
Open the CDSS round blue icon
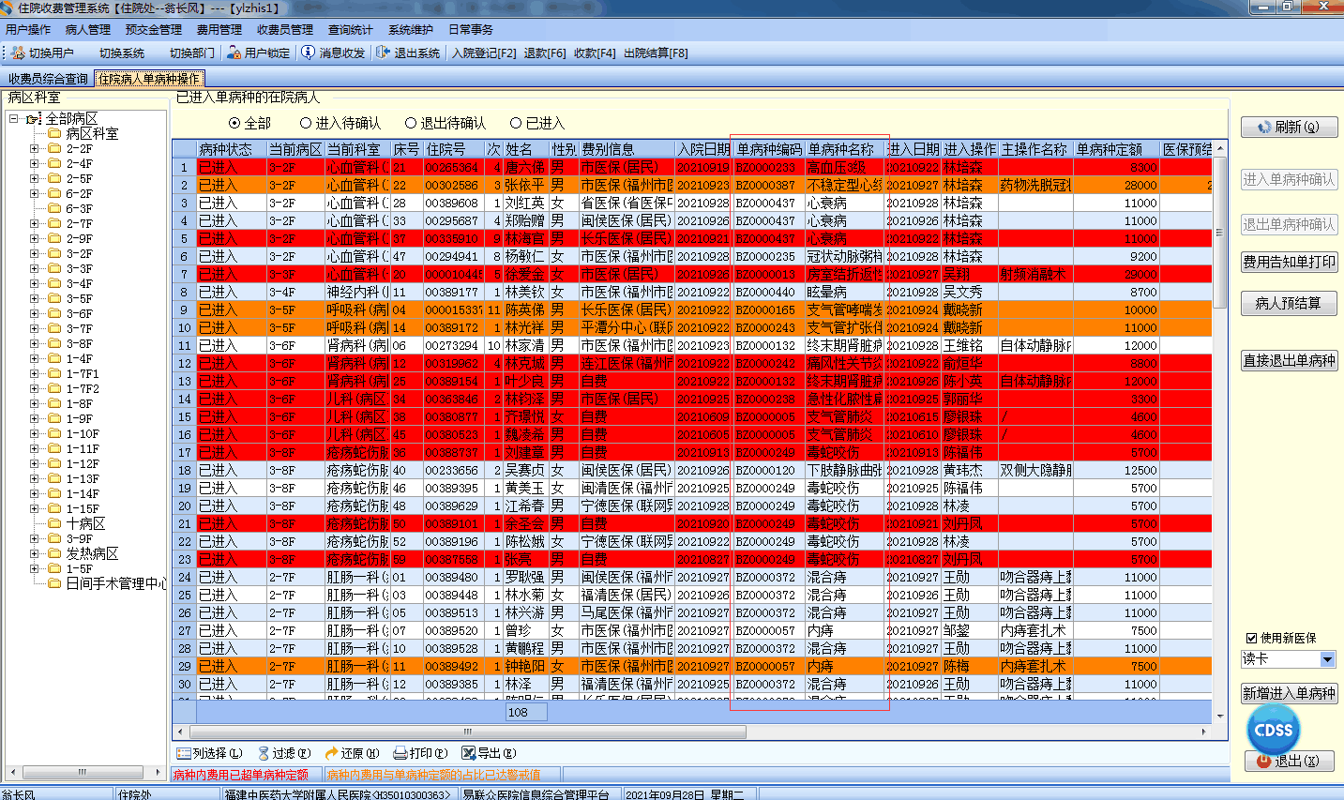coord(1273,730)
